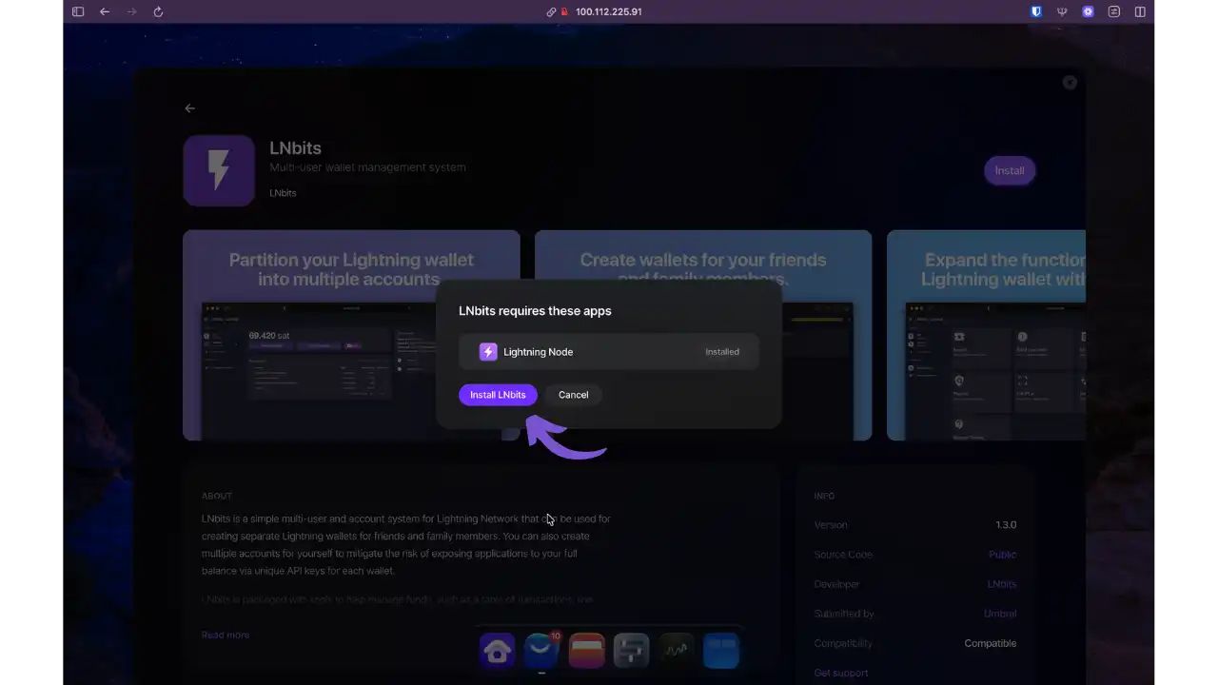Select the 'Partition your Lightning wallet' screenshot
This screenshot has height=685, width=1218.
[351, 335]
